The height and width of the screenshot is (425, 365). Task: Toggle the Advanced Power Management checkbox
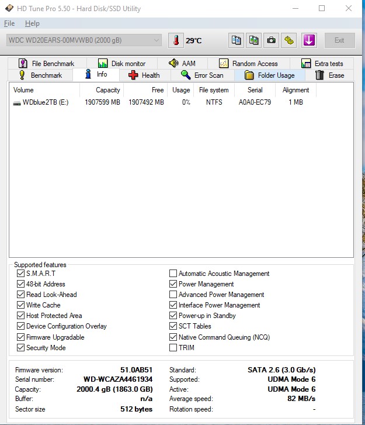click(173, 295)
